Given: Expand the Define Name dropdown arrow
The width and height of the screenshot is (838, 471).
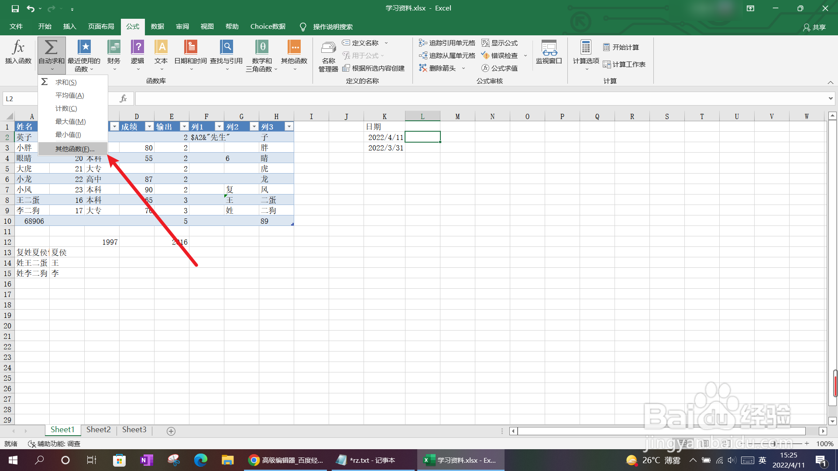Looking at the screenshot, I should pyautogui.click(x=386, y=43).
